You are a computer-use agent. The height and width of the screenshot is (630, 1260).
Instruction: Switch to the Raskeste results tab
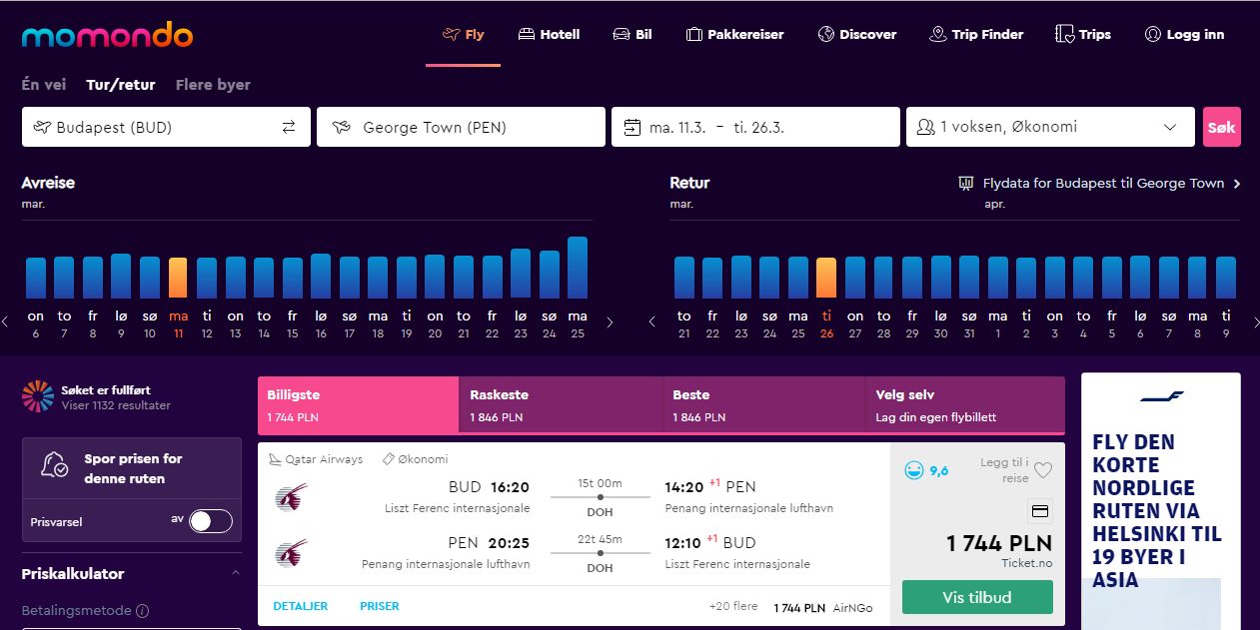pyautogui.click(x=561, y=404)
